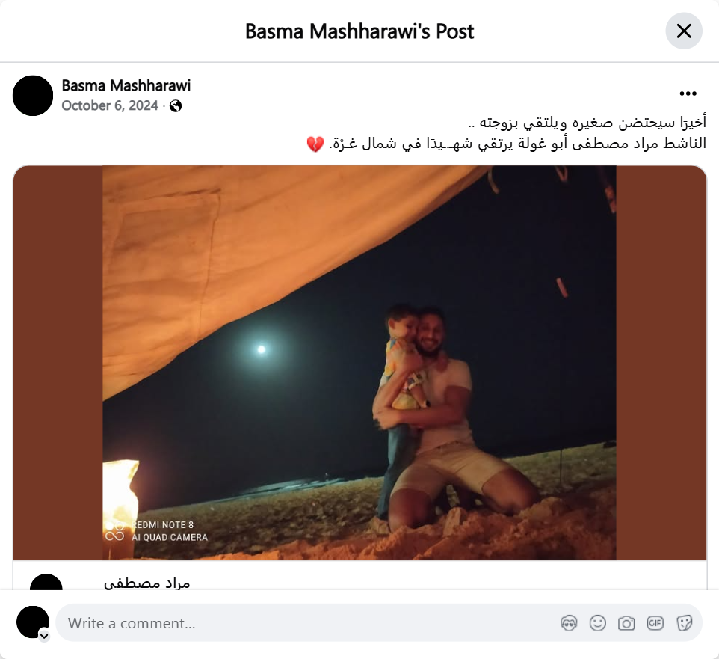Viewport: 719px width, 659px height.
Task: Open the GIF picker in comment box
Action: 655,623
